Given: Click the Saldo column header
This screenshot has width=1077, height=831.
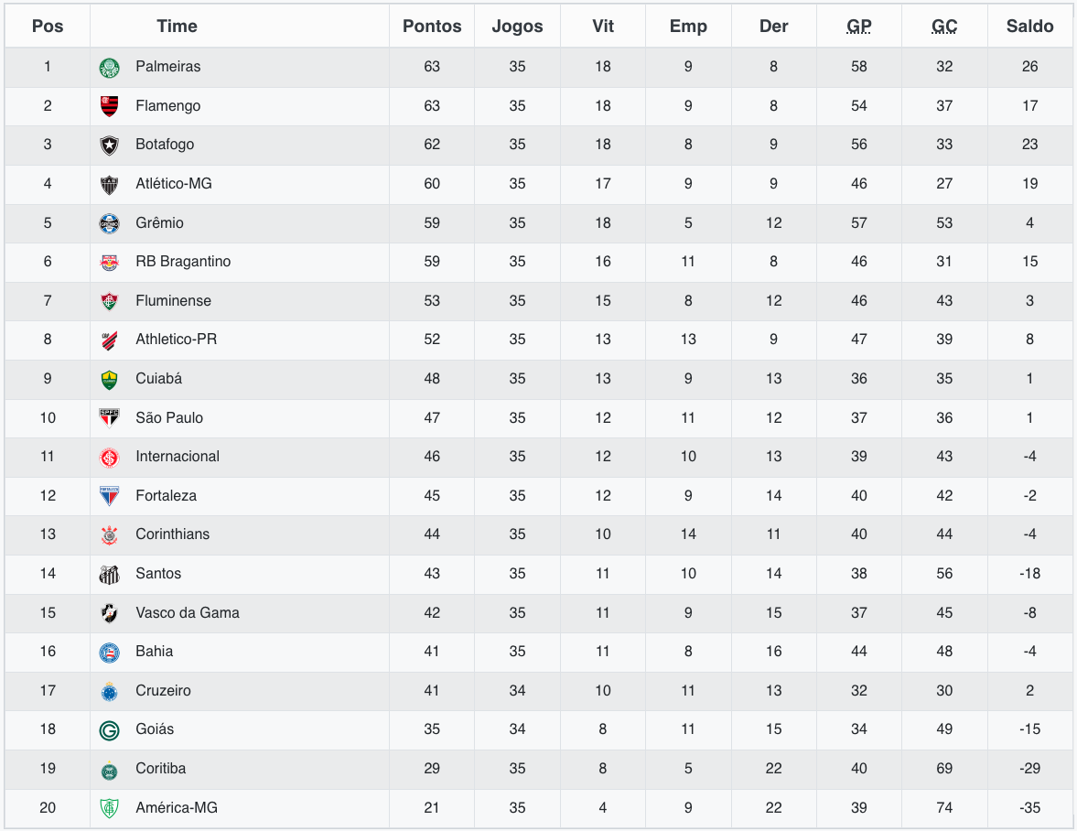Looking at the screenshot, I should 1030,27.
